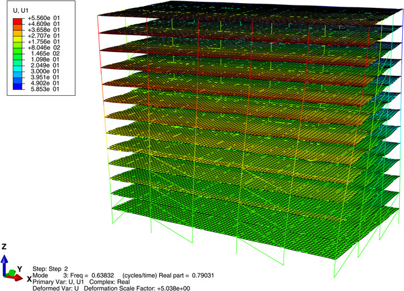
Task: Click the dark blue legend swatch at 5.853e 01
Action: point(18,87)
